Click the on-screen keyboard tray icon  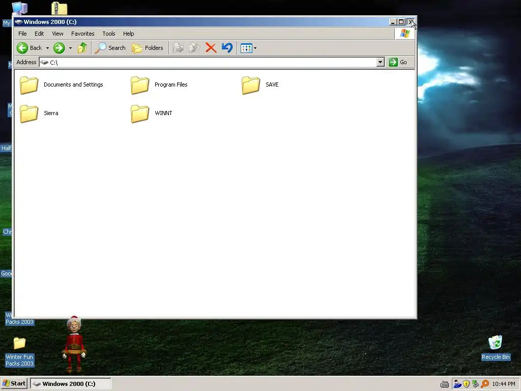[445, 384]
